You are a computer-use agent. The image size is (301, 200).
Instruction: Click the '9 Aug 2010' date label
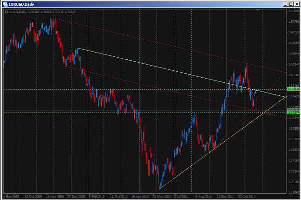[x=204, y=197]
